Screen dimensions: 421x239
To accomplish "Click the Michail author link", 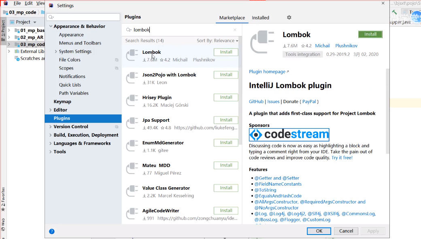I will [x=322, y=46].
